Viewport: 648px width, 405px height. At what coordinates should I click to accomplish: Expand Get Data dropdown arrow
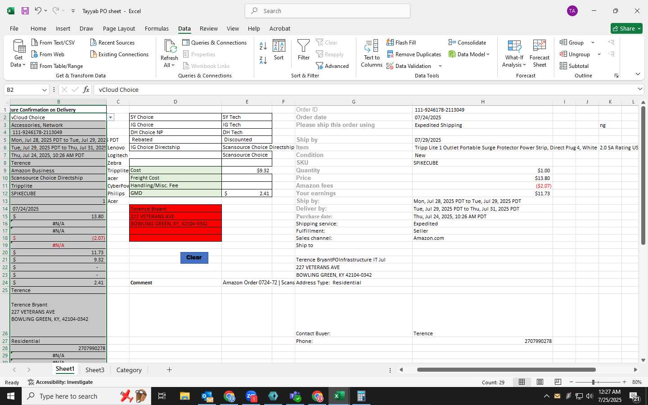click(24, 65)
